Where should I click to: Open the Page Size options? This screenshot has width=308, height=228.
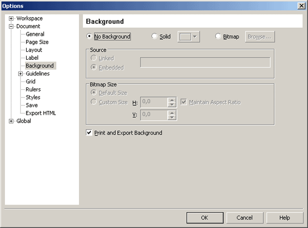click(37, 42)
